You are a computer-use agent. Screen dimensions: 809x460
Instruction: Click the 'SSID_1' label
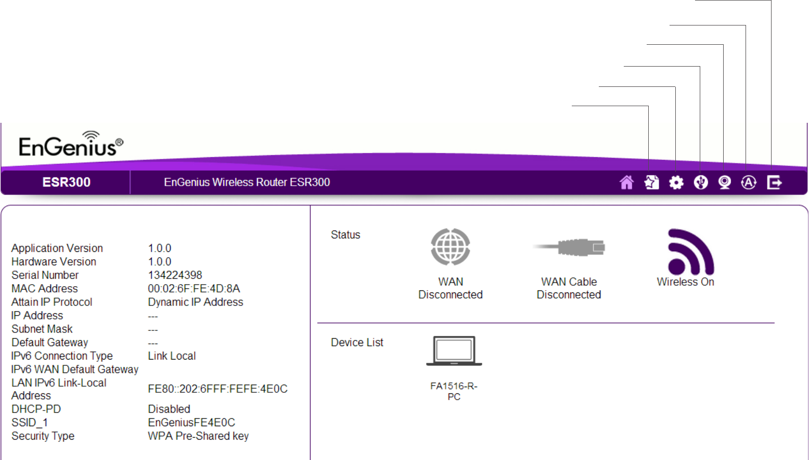tap(30, 423)
